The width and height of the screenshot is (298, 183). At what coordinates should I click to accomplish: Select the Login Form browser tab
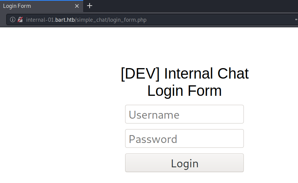(34, 6)
